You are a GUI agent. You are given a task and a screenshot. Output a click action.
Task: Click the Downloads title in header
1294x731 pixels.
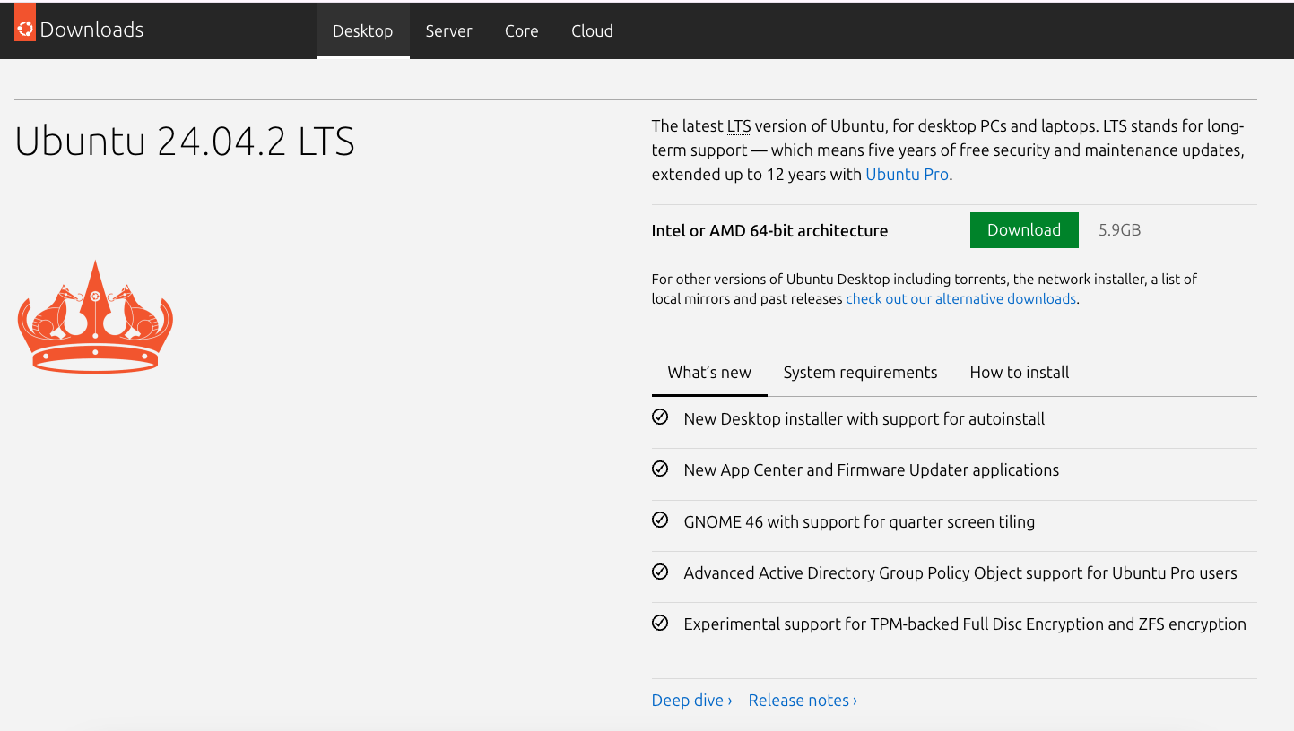[91, 30]
